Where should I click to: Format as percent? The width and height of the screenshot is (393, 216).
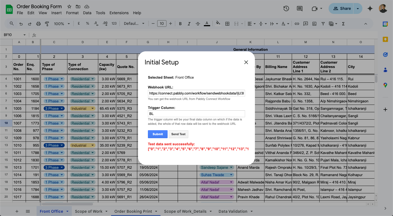(88, 23)
